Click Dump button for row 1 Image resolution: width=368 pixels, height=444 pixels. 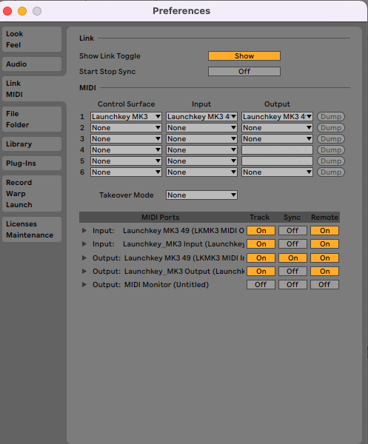pos(330,117)
